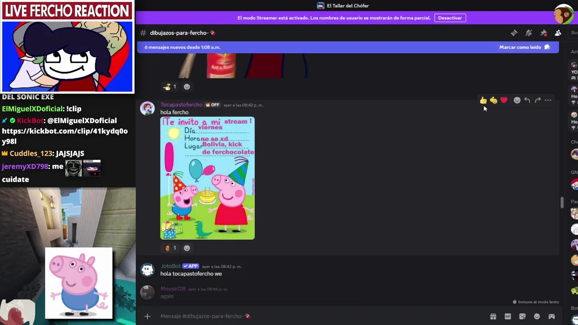This screenshot has height=325, width=578.
Task: Click the APP badge beside JotoBot
Action: pyautogui.click(x=191, y=266)
